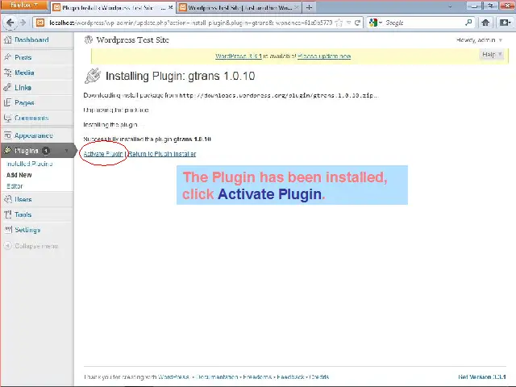Image resolution: width=516 pixels, height=387 pixels.
Task: Go to Installed Plugins
Action: pyautogui.click(x=30, y=164)
